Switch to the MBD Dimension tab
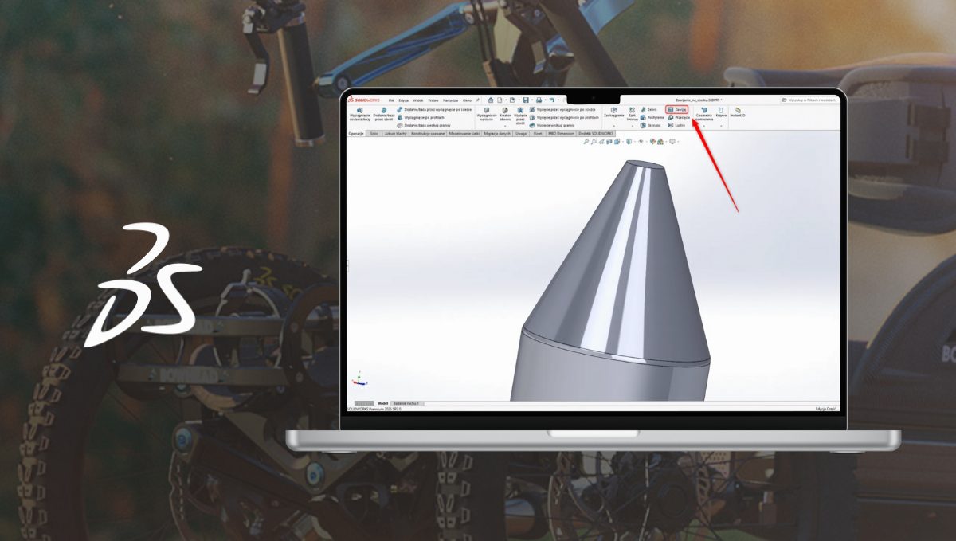The image size is (956, 541). coord(562,134)
